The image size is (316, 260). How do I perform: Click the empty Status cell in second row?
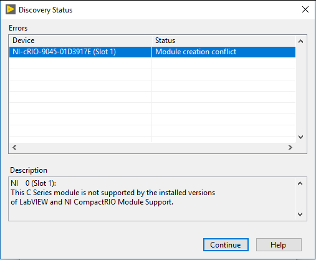[x=224, y=63]
